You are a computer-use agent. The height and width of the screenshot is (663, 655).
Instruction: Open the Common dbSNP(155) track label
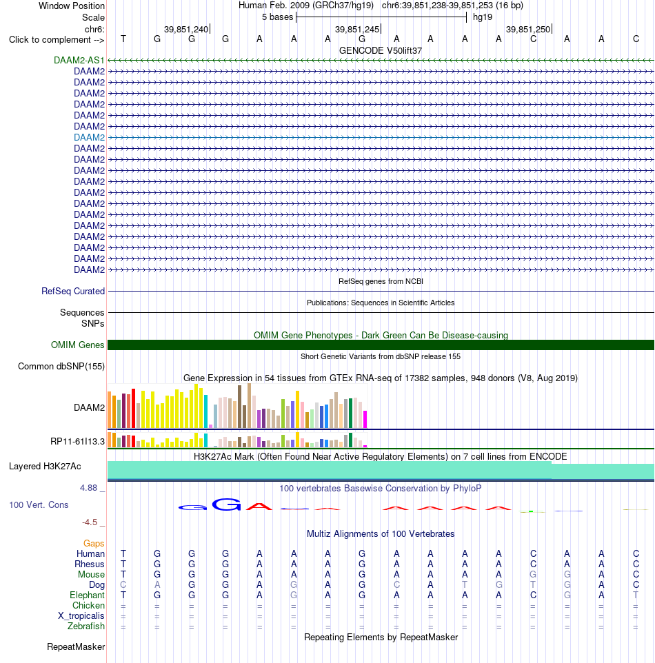61,366
